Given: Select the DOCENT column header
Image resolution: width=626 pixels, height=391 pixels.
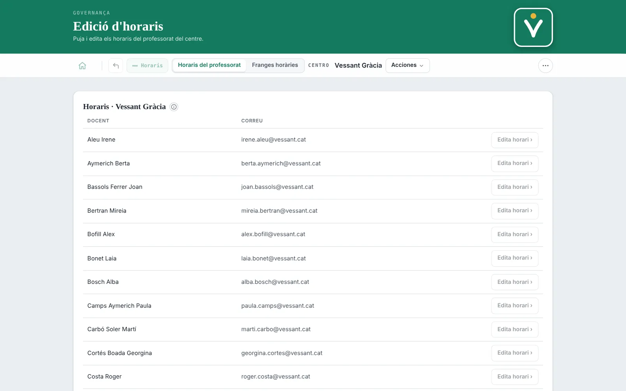Looking at the screenshot, I should click(98, 121).
